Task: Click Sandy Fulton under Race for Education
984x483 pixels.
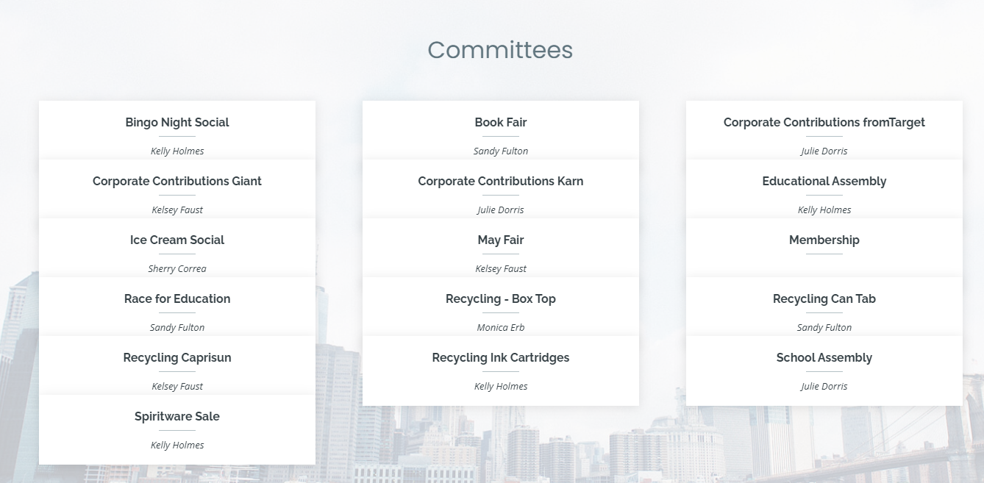Action: pyautogui.click(x=177, y=327)
